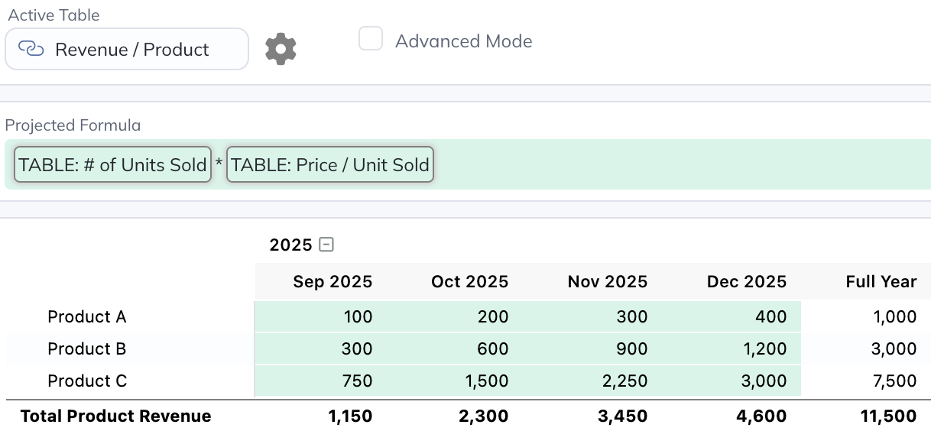The image size is (931, 431).
Task: Click the 'Price / Unit Sold' formula token
Action: tap(330, 164)
